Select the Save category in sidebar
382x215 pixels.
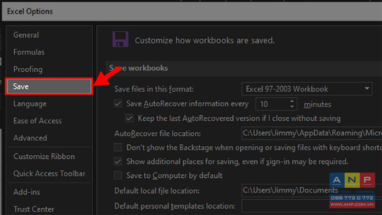click(x=49, y=86)
